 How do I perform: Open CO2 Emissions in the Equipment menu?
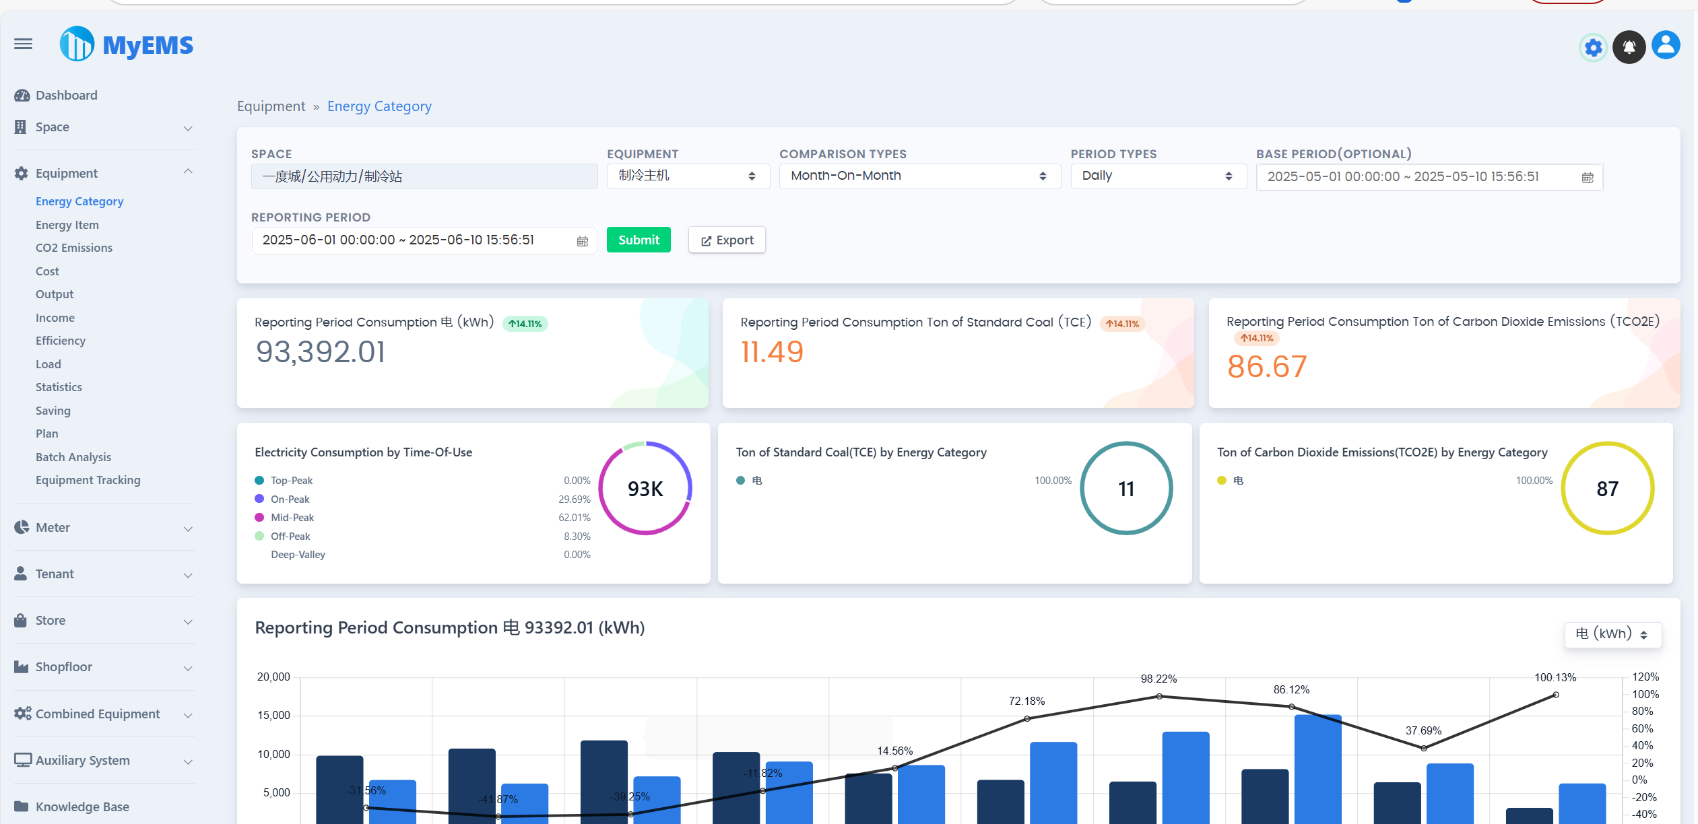(74, 248)
